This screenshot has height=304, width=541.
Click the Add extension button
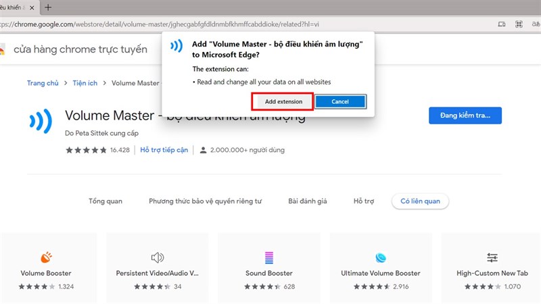coord(283,101)
